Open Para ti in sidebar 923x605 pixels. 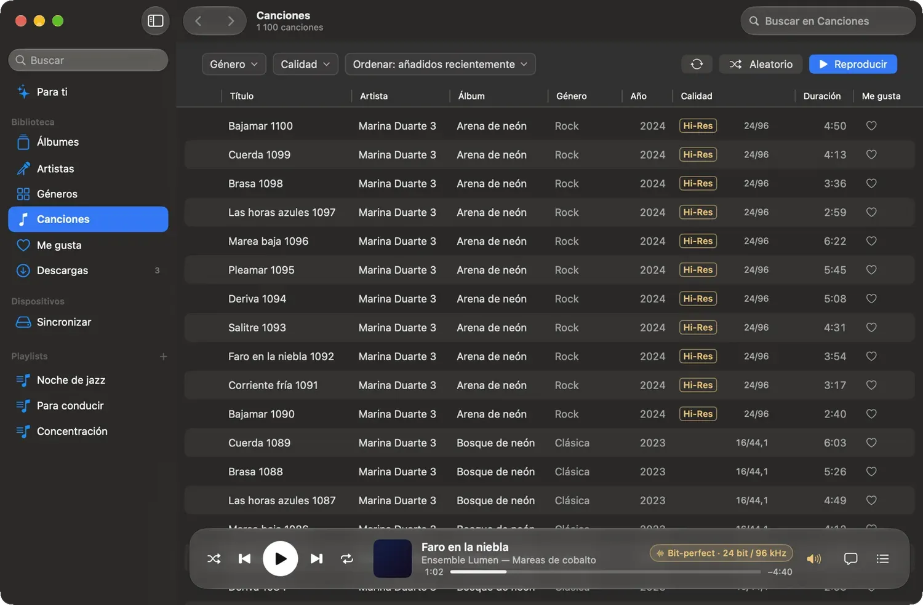(x=88, y=92)
